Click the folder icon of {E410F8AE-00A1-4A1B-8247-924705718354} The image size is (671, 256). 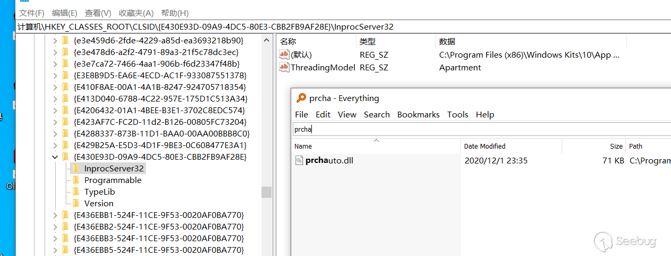(x=66, y=87)
